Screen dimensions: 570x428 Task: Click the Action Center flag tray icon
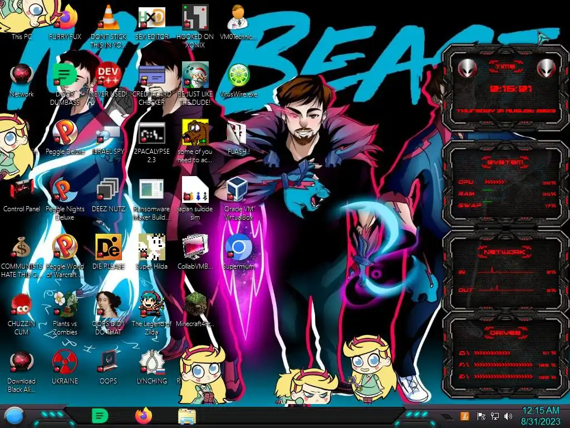pyautogui.click(x=481, y=416)
